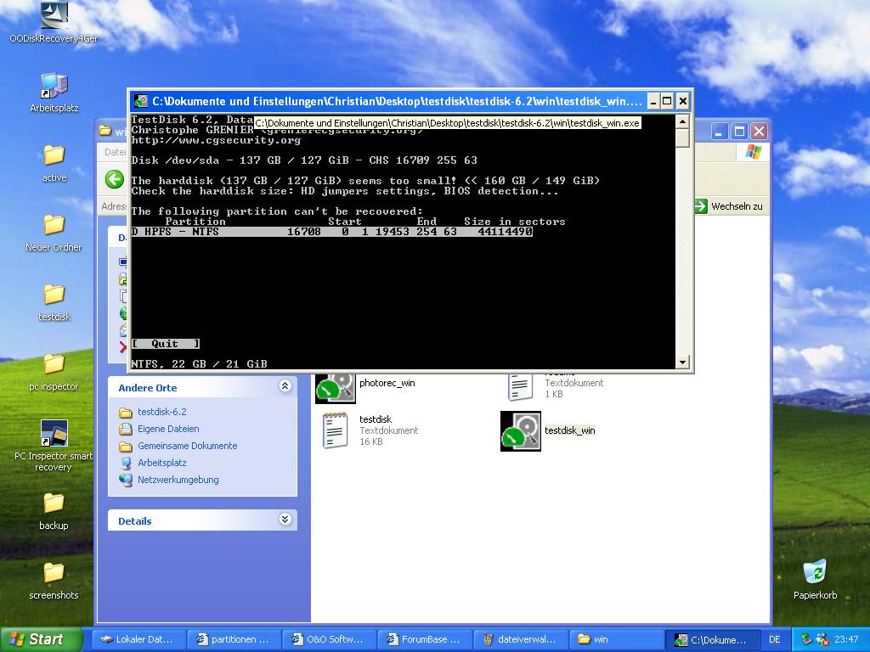Open Netzwerkumgebung link
This screenshot has height=652, width=870.
[178, 481]
